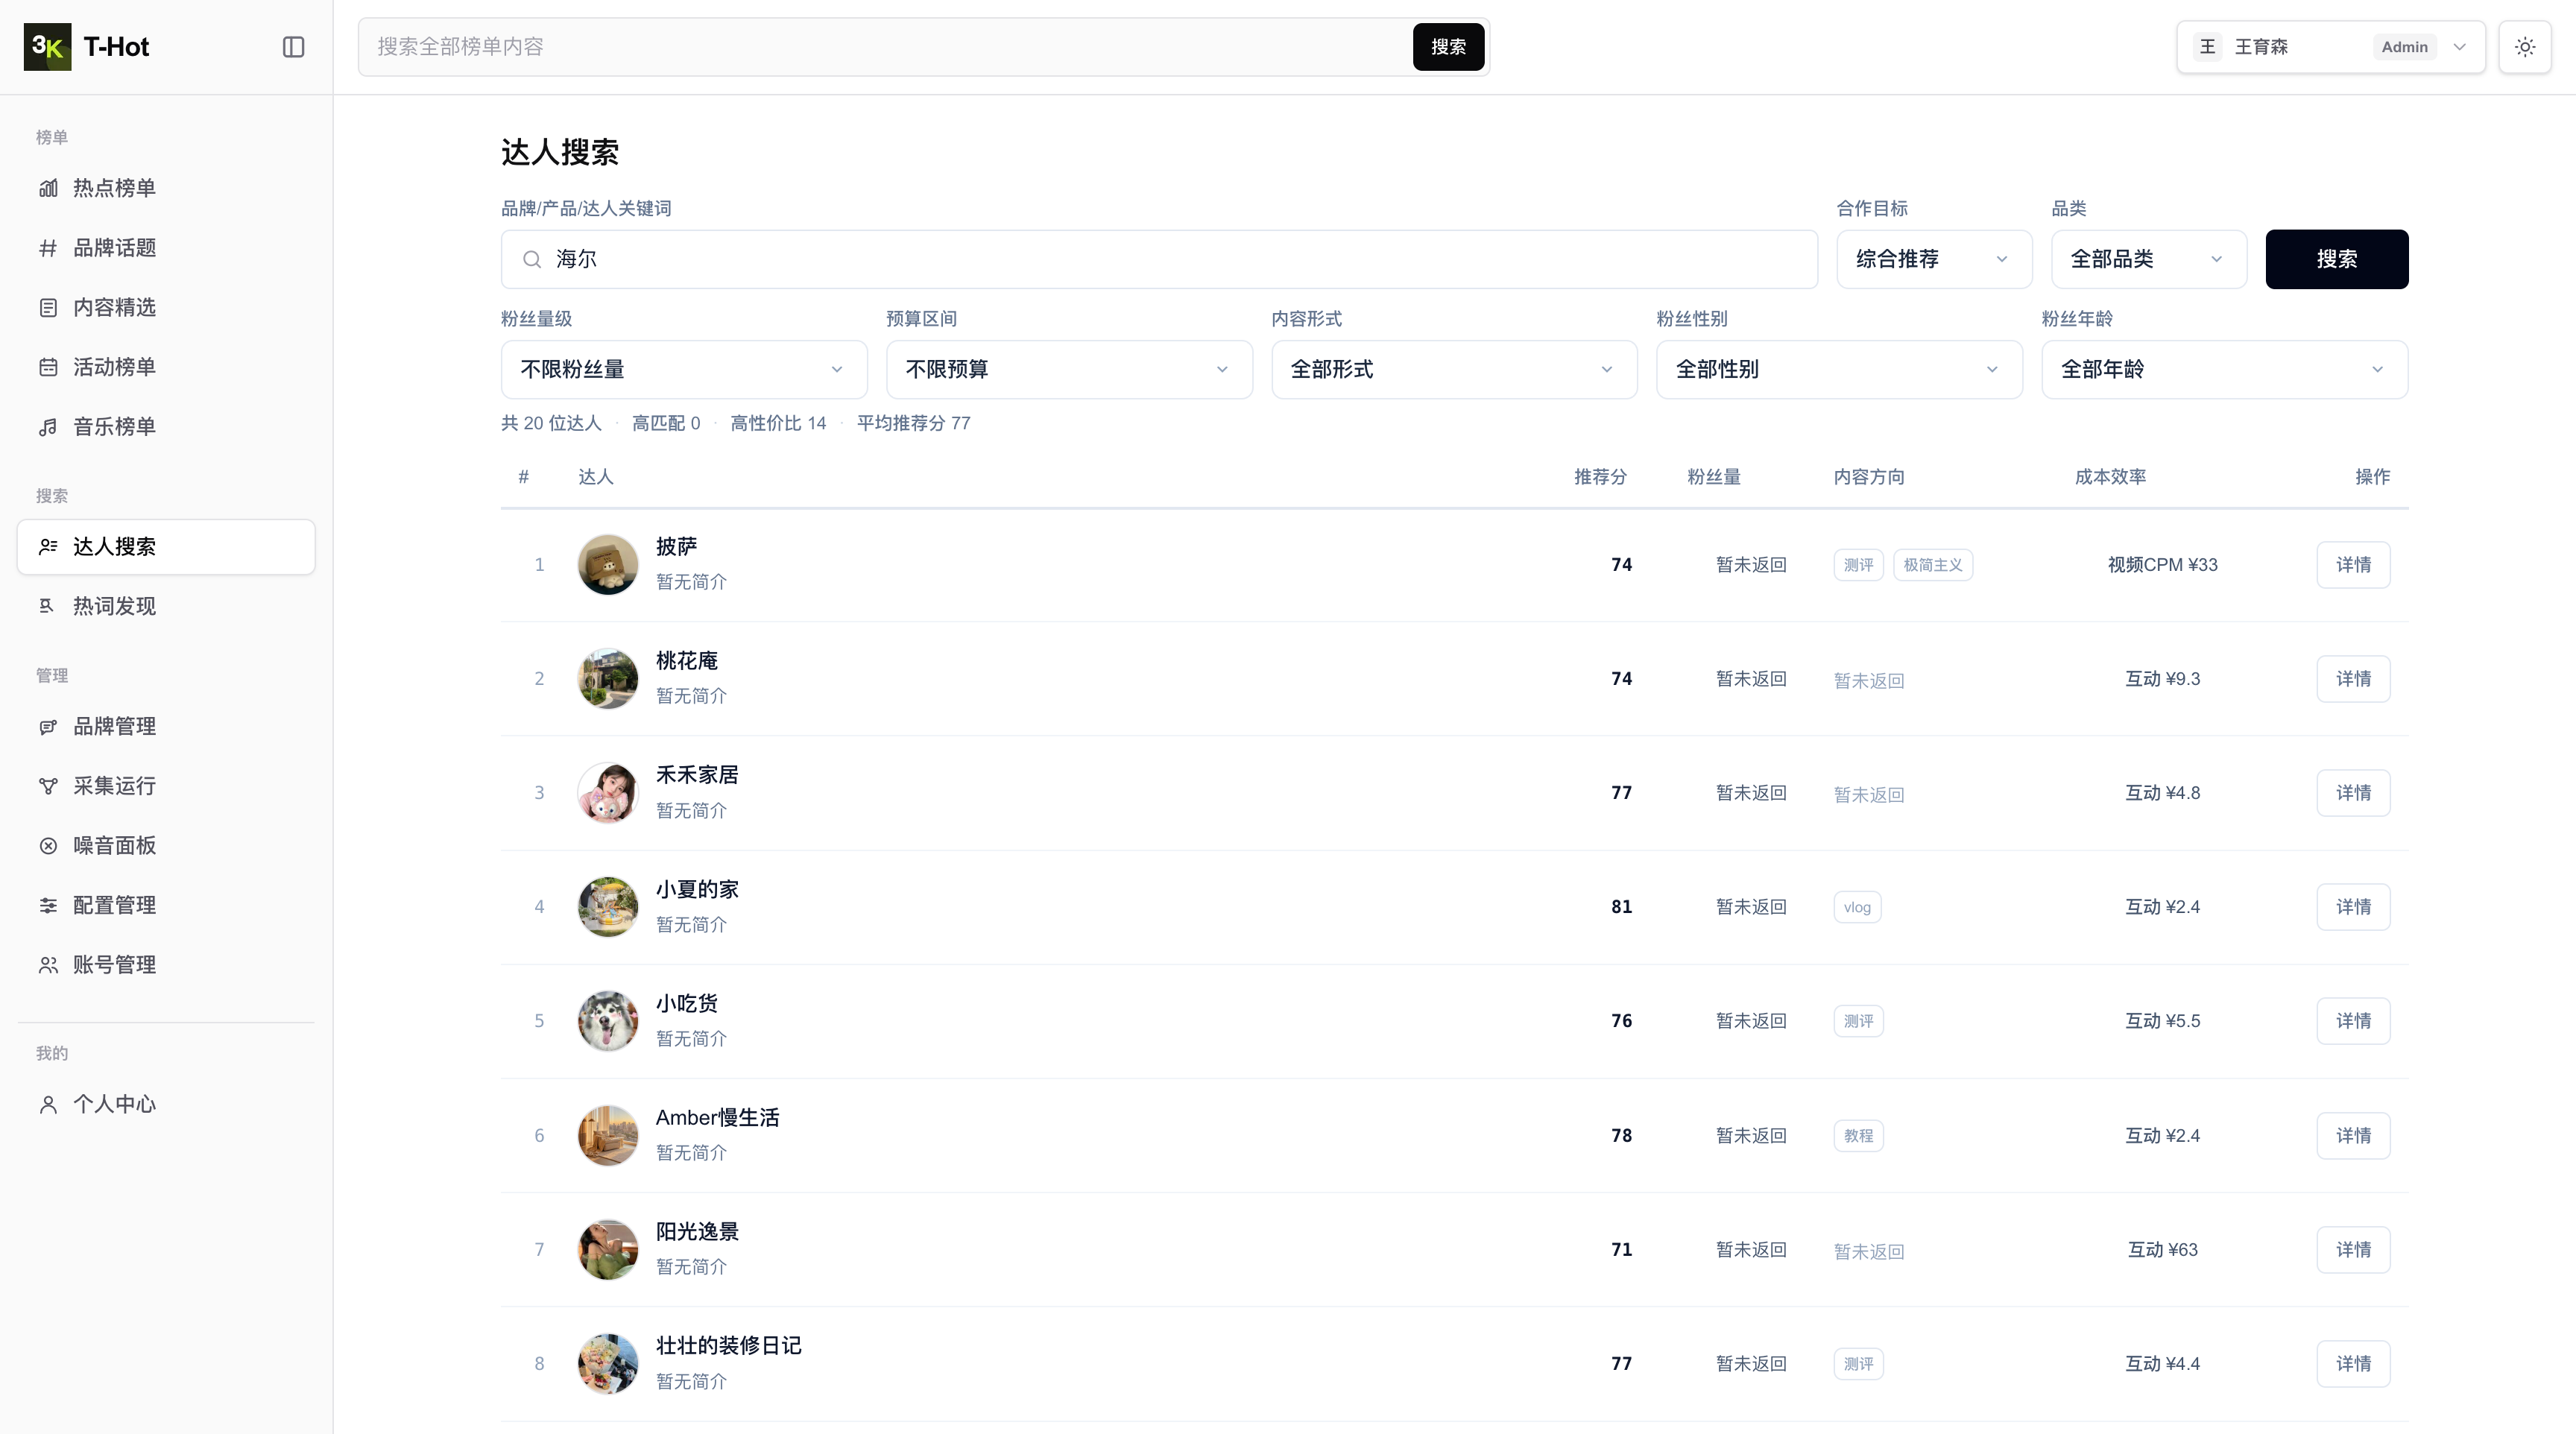The width and height of the screenshot is (2576, 1434).
Task: Open the 热点榜单 menu item
Action: pyautogui.click(x=166, y=188)
